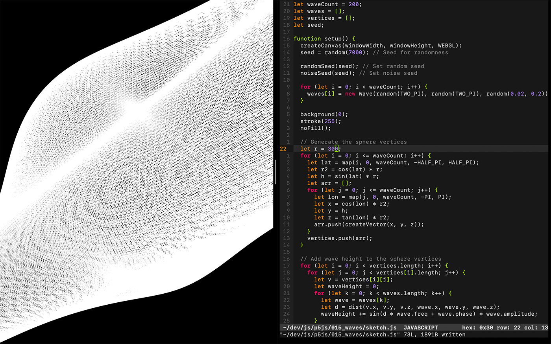Viewport: 551px width, 344px height.
Task: Click the 'let lat = map(' line
Action: click(393, 162)
